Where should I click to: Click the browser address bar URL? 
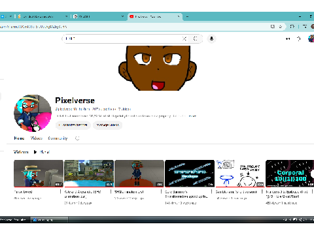34,27
